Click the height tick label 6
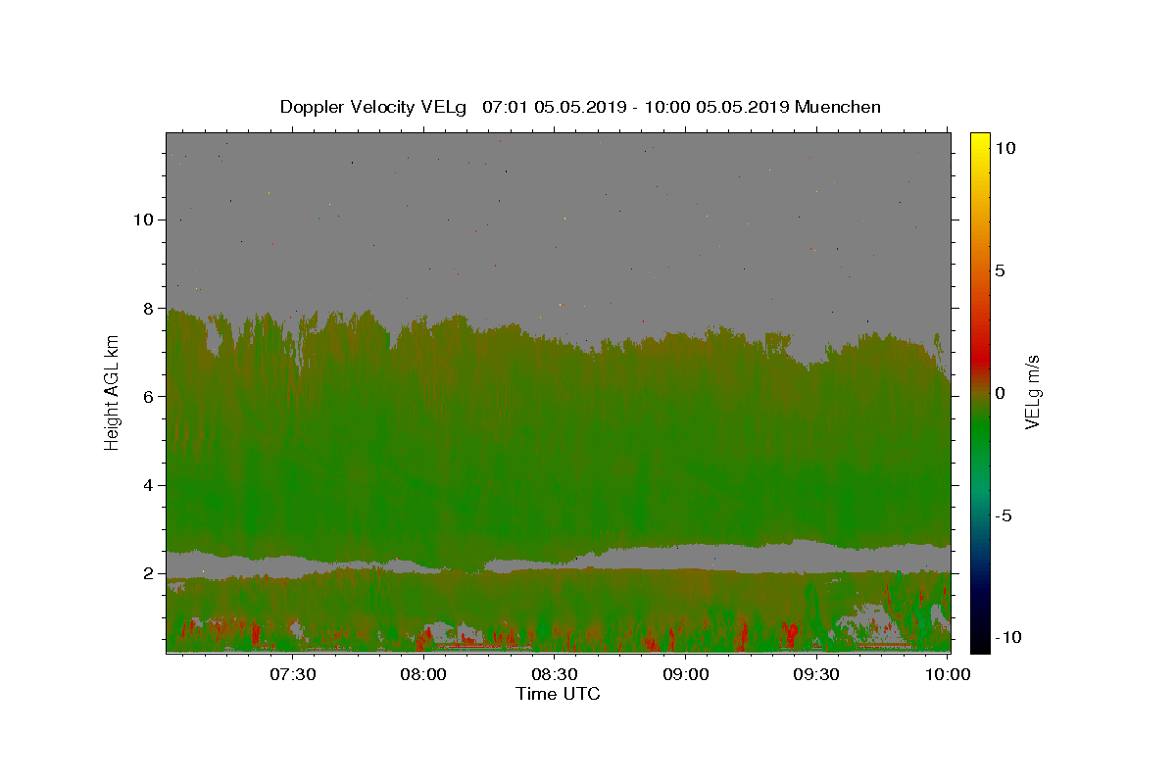 [x=148, y=396]
